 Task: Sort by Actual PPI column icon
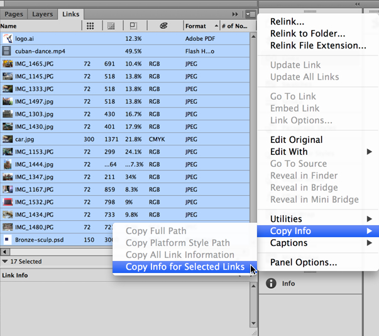coord(90,26)
